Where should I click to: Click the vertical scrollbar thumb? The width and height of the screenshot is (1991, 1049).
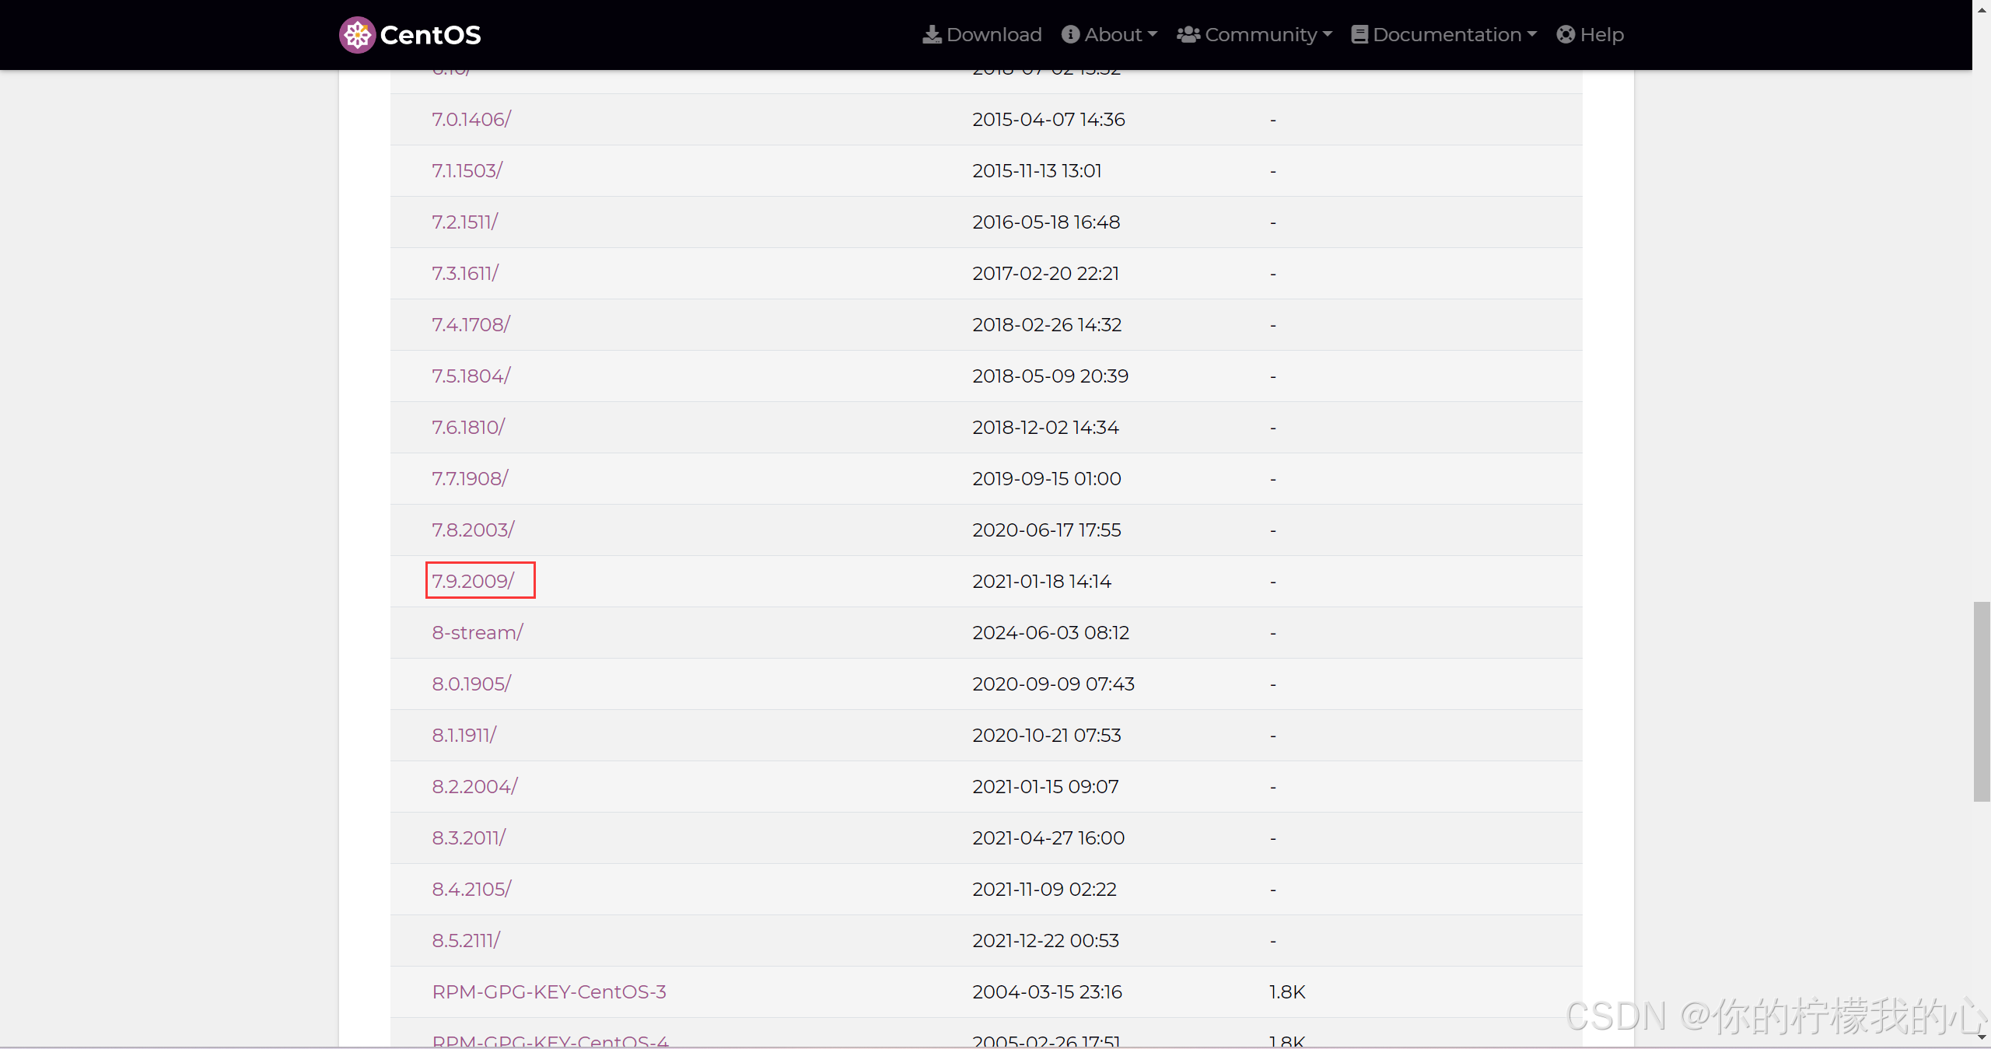pos(1981,700)
